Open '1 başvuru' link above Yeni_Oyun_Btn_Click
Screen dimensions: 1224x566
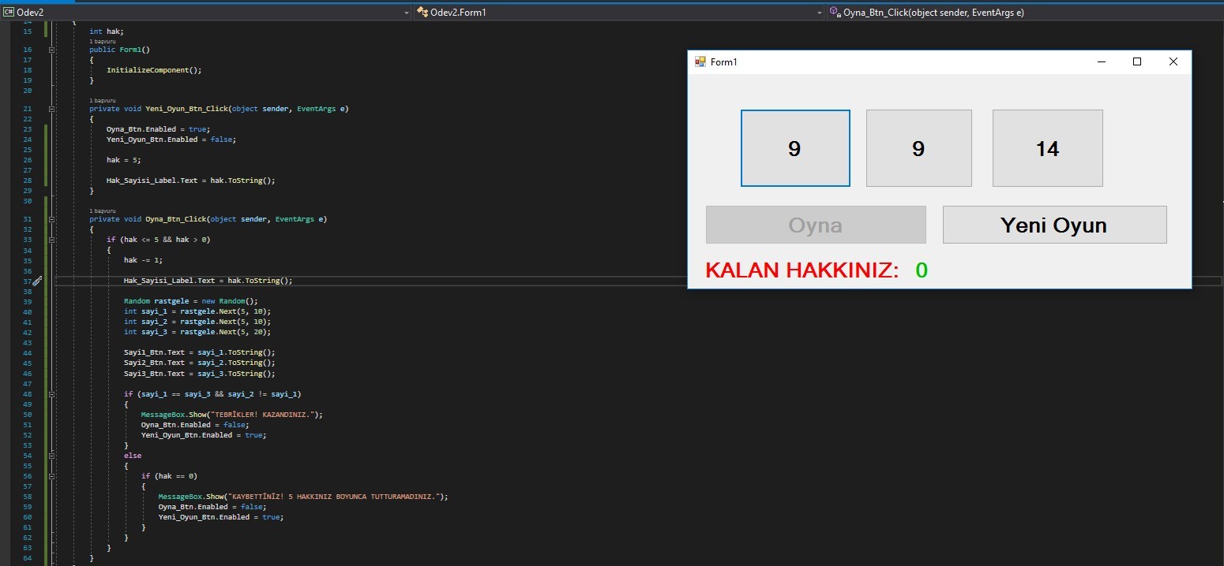(x=102, y=100)
